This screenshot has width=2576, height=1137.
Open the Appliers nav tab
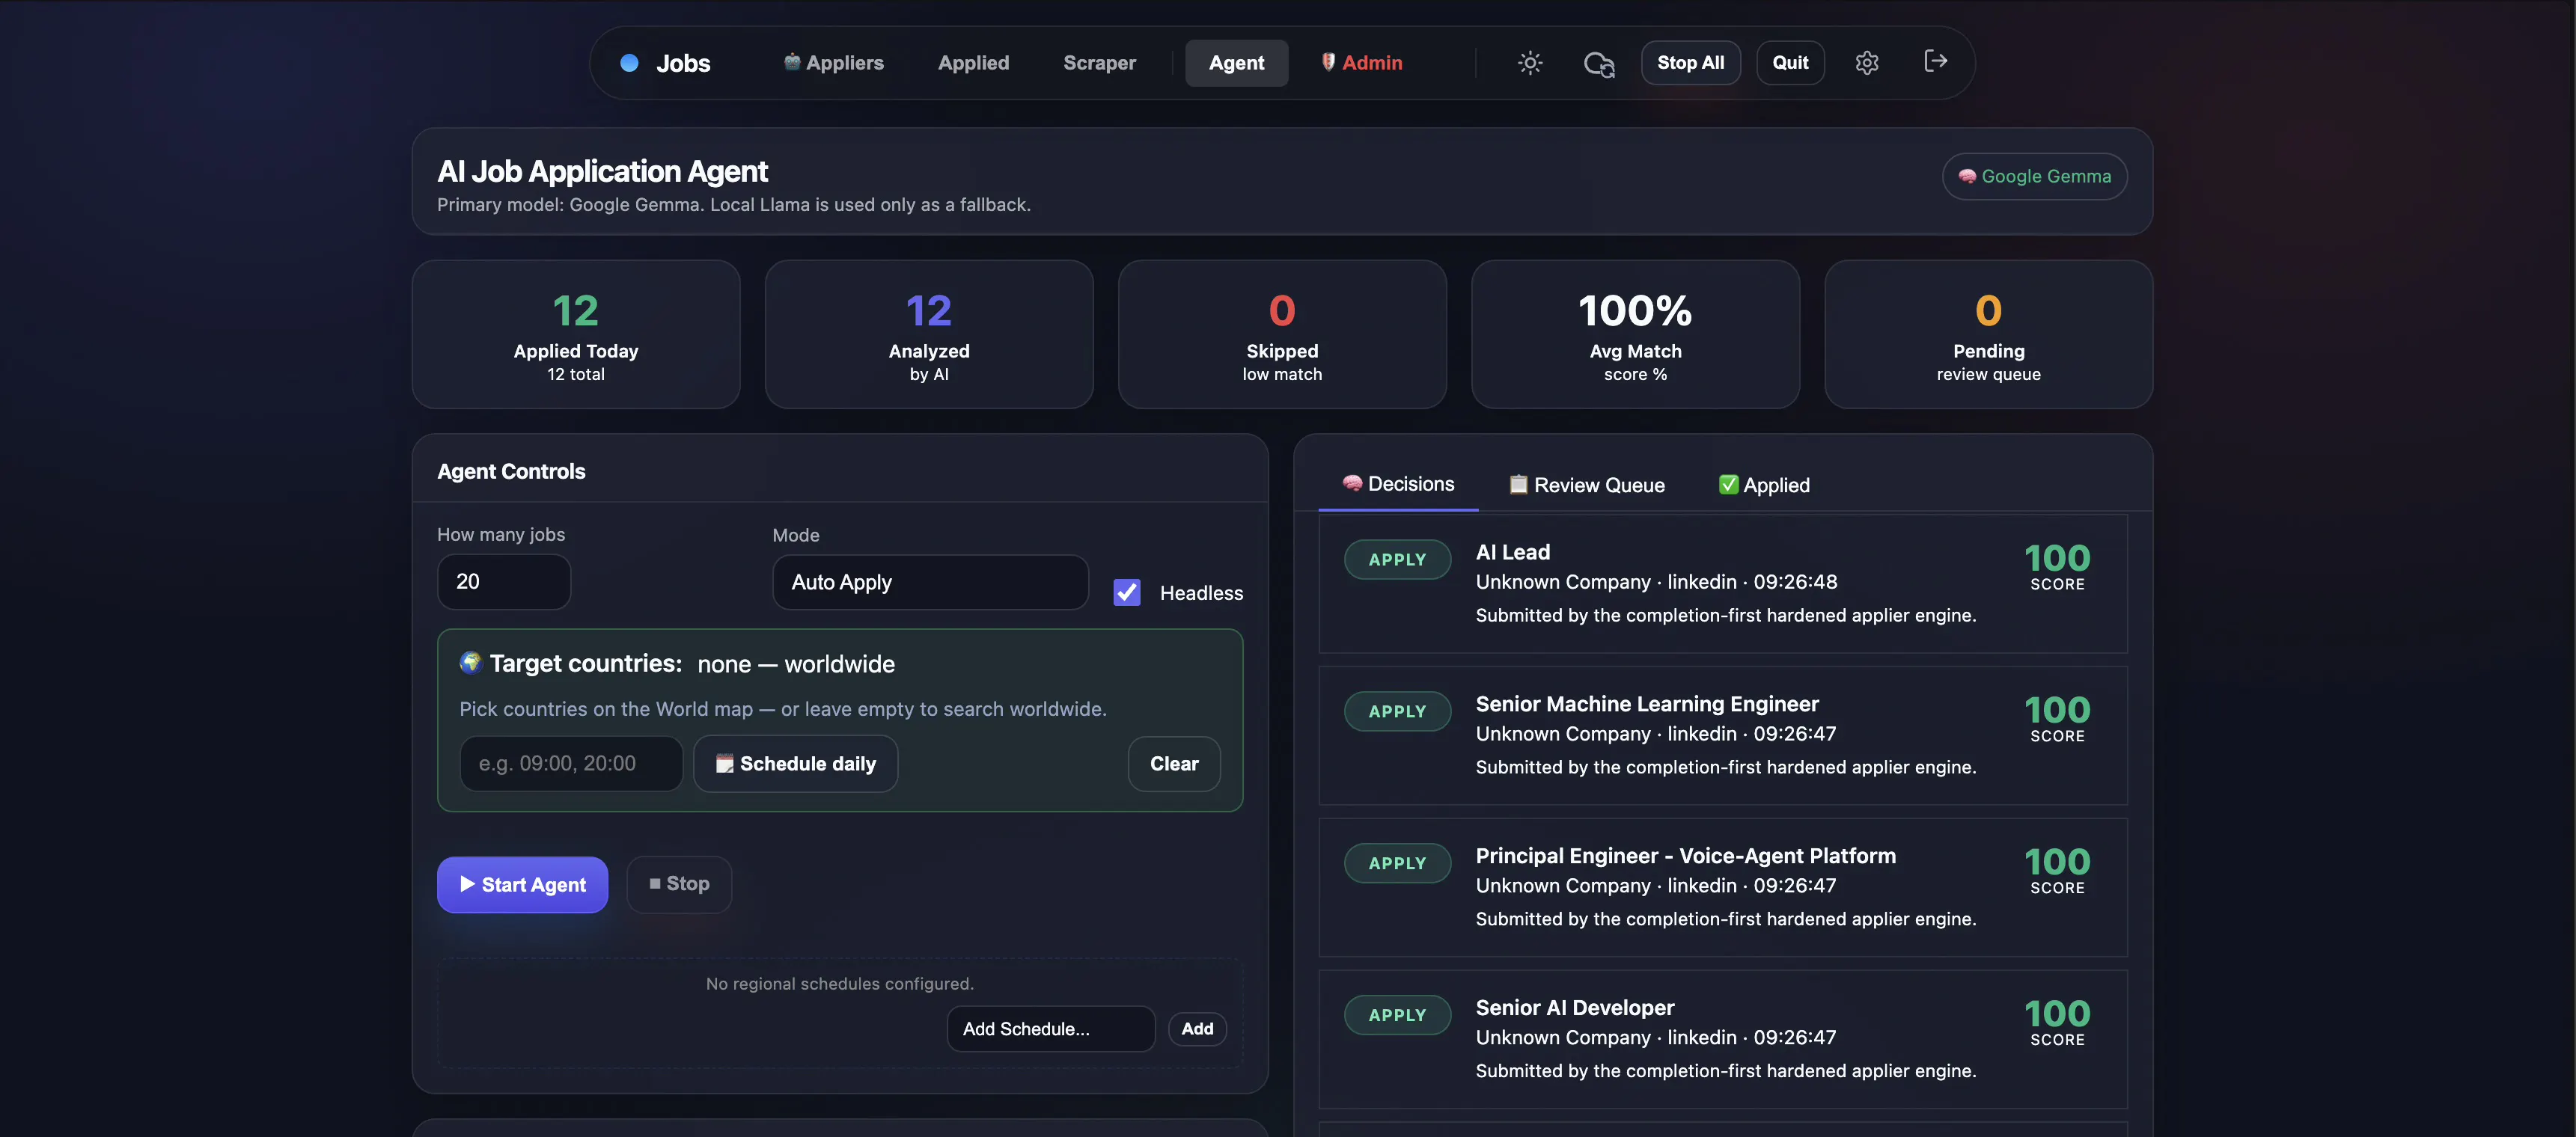pyautogui.click(x=833, y=63)
